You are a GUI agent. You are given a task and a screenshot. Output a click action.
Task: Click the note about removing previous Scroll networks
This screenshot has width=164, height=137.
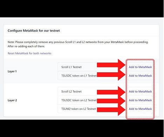[x=78, y=44]
